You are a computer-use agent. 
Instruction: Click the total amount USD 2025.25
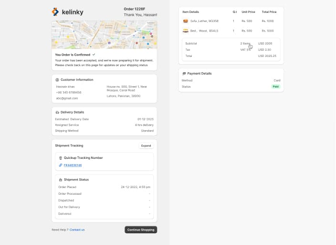pyautogui.click(x=267, y=56)
